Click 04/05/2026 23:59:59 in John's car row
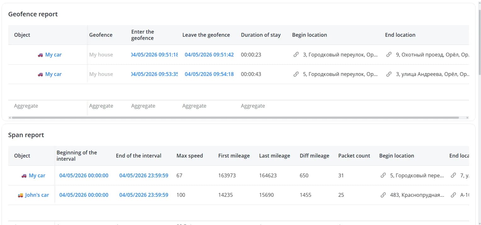This screenshot has width=481, height=225. pos(144,195)
